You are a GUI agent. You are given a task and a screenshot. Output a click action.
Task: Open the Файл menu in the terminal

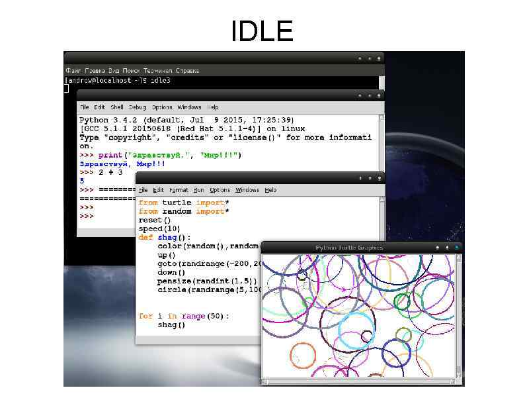pyautogui.click(x=73, y=71)
